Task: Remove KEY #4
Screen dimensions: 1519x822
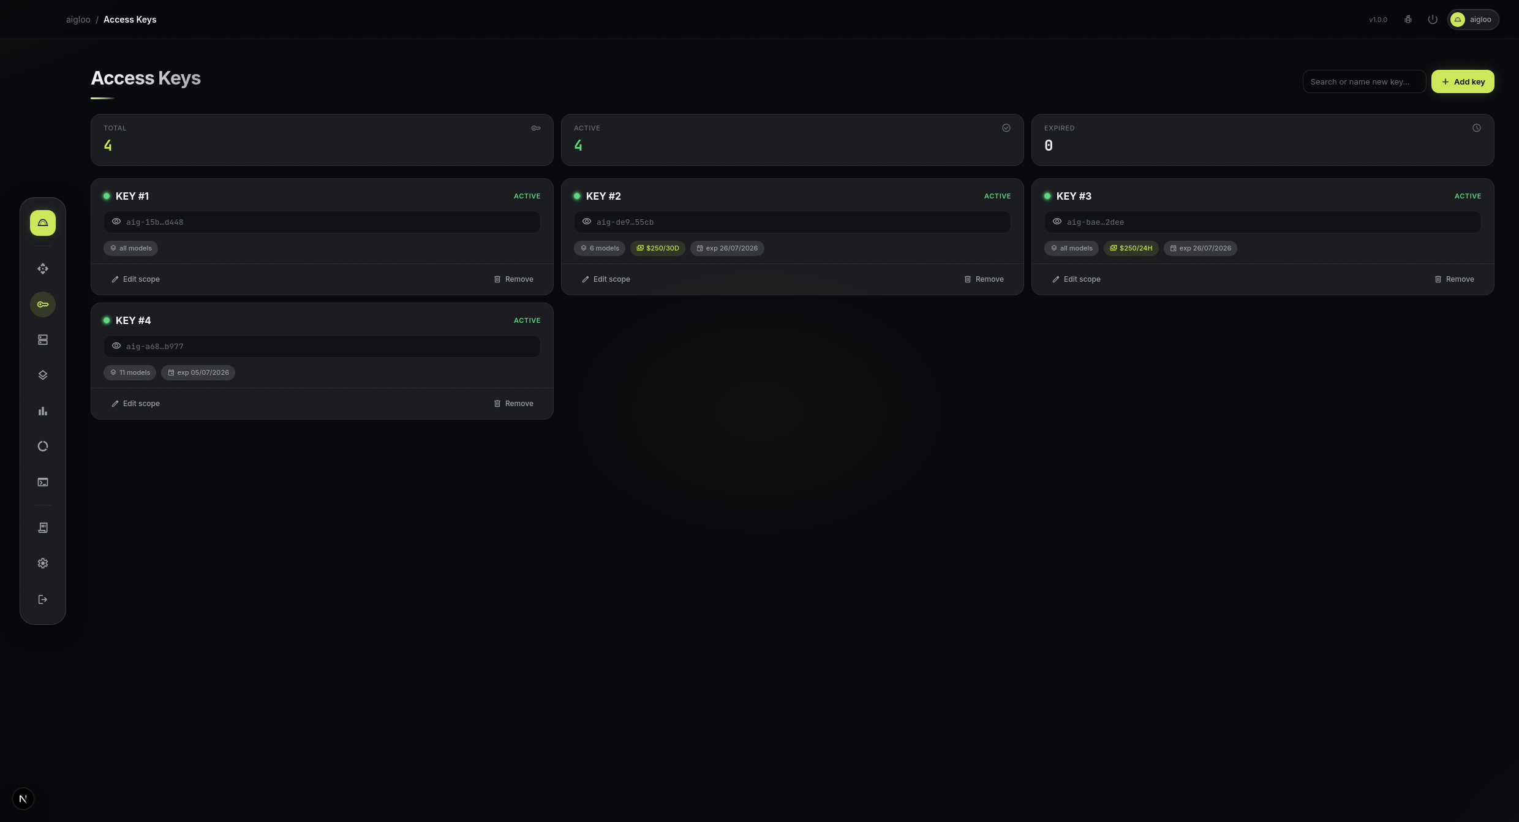Action: click(x=513, y=404)
